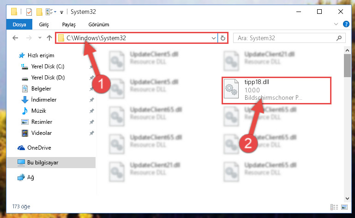Expand the address bar history dropdown
This screenshot has height=218, width=355.
tap(213, 38)
